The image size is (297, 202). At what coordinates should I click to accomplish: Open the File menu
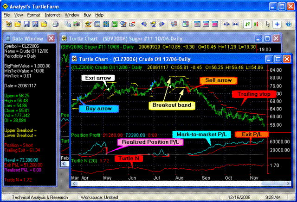click(6, 15)
